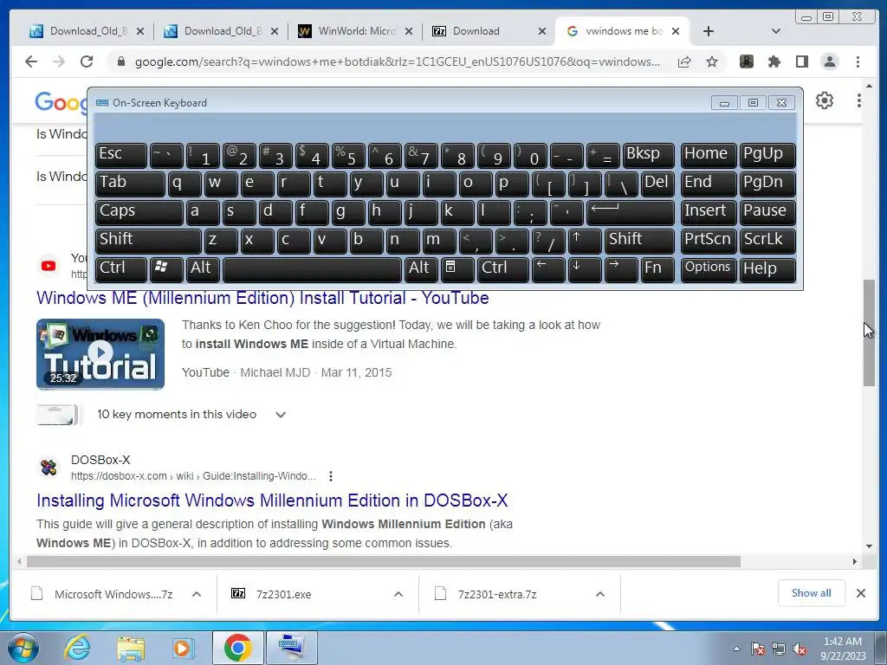Toggle left Alt key on On-Screen Keyboard
887x665 pixels.
point(203,270)
